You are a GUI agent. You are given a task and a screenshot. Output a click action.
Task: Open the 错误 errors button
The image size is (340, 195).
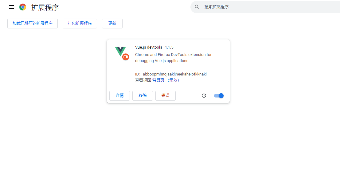[166, 96]
